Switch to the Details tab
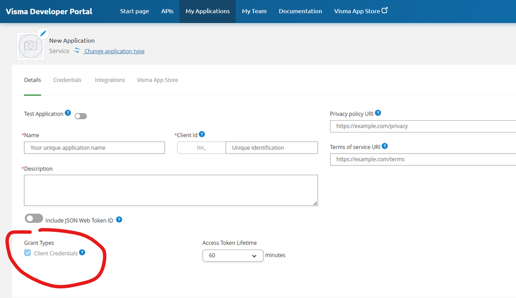516x298 pixels. pos(33,80)
